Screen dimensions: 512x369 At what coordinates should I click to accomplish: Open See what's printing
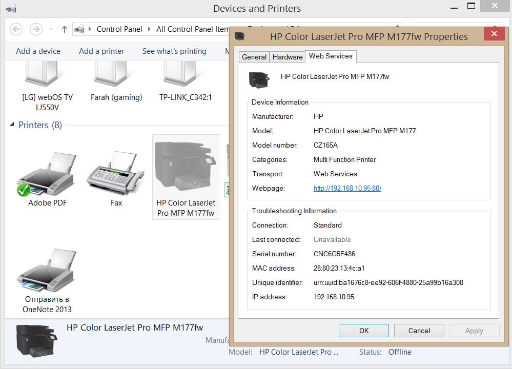pos(174,51)
